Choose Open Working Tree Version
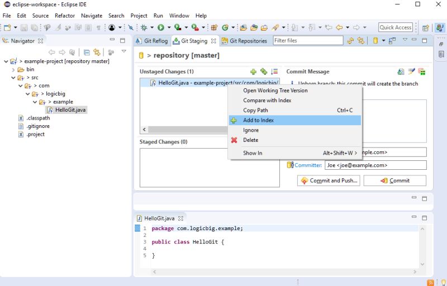The image size is (447, 286). tap(295, 90)
